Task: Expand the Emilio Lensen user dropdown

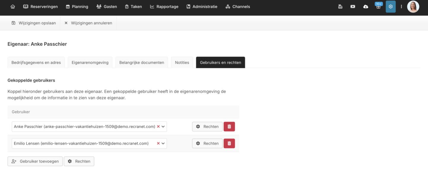Action: (x=163, y=144)
